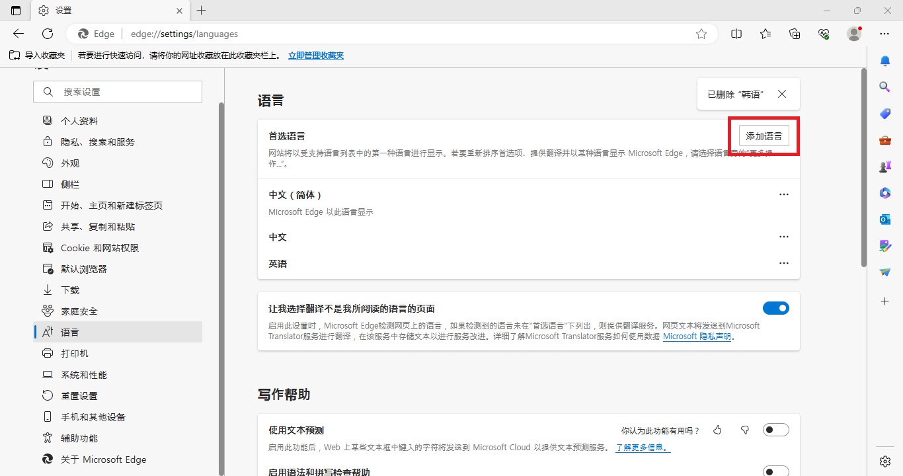The height and width of the screenshot is (476, 903).
Task: Open sidebar settings gear icon
Action: point(885,461)
